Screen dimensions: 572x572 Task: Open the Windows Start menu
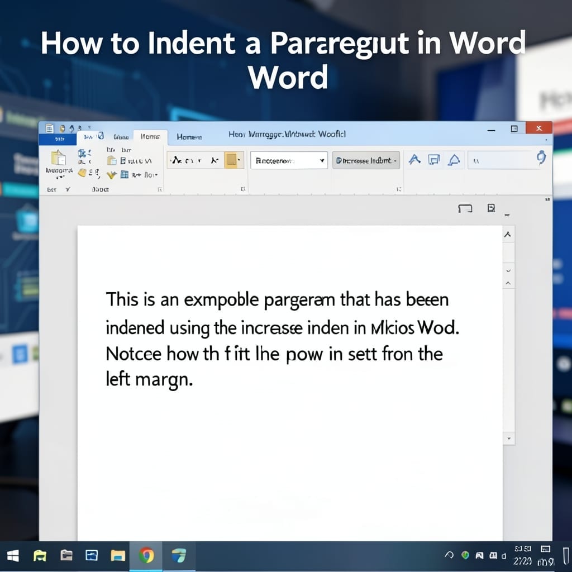coord(13,556)
